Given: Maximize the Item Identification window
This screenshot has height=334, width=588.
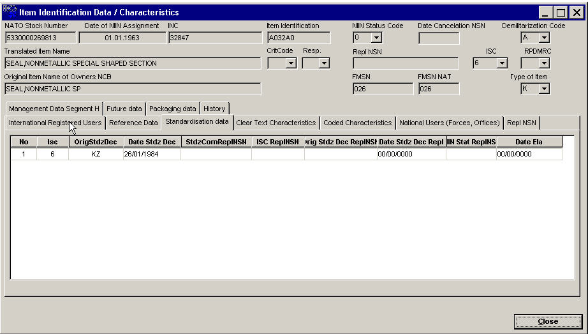Looking at the screenshot, I should tap(561, 12).
